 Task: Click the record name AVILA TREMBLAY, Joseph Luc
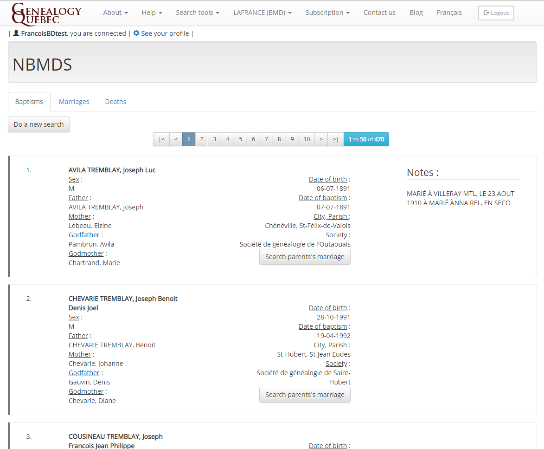point(112,170)
